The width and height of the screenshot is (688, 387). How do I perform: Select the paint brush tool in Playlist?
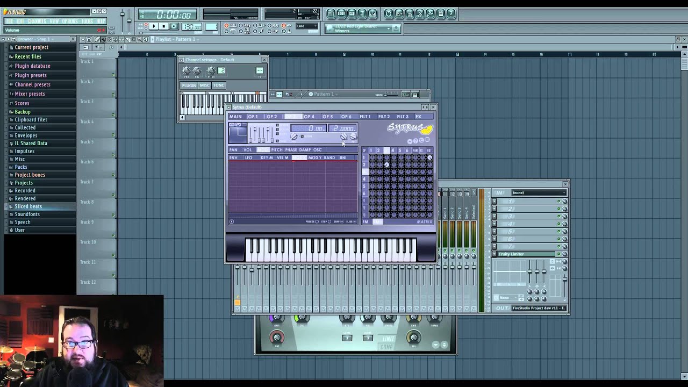tap(103, 39)
